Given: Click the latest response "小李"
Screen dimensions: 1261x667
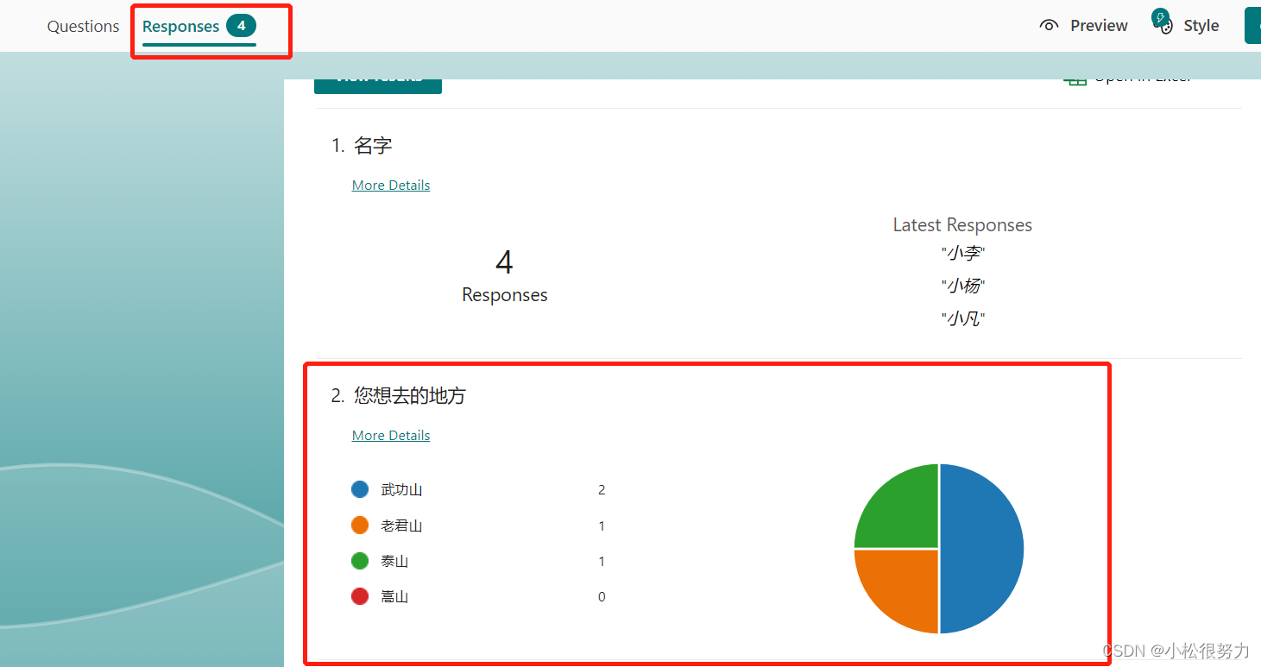Looking at the screenshot, I should (x=963, y=254).
